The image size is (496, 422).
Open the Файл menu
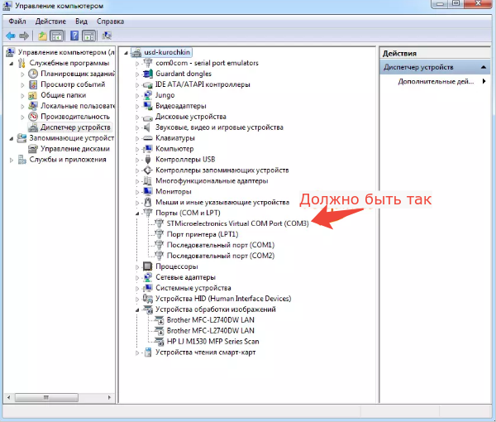point(17,22)
